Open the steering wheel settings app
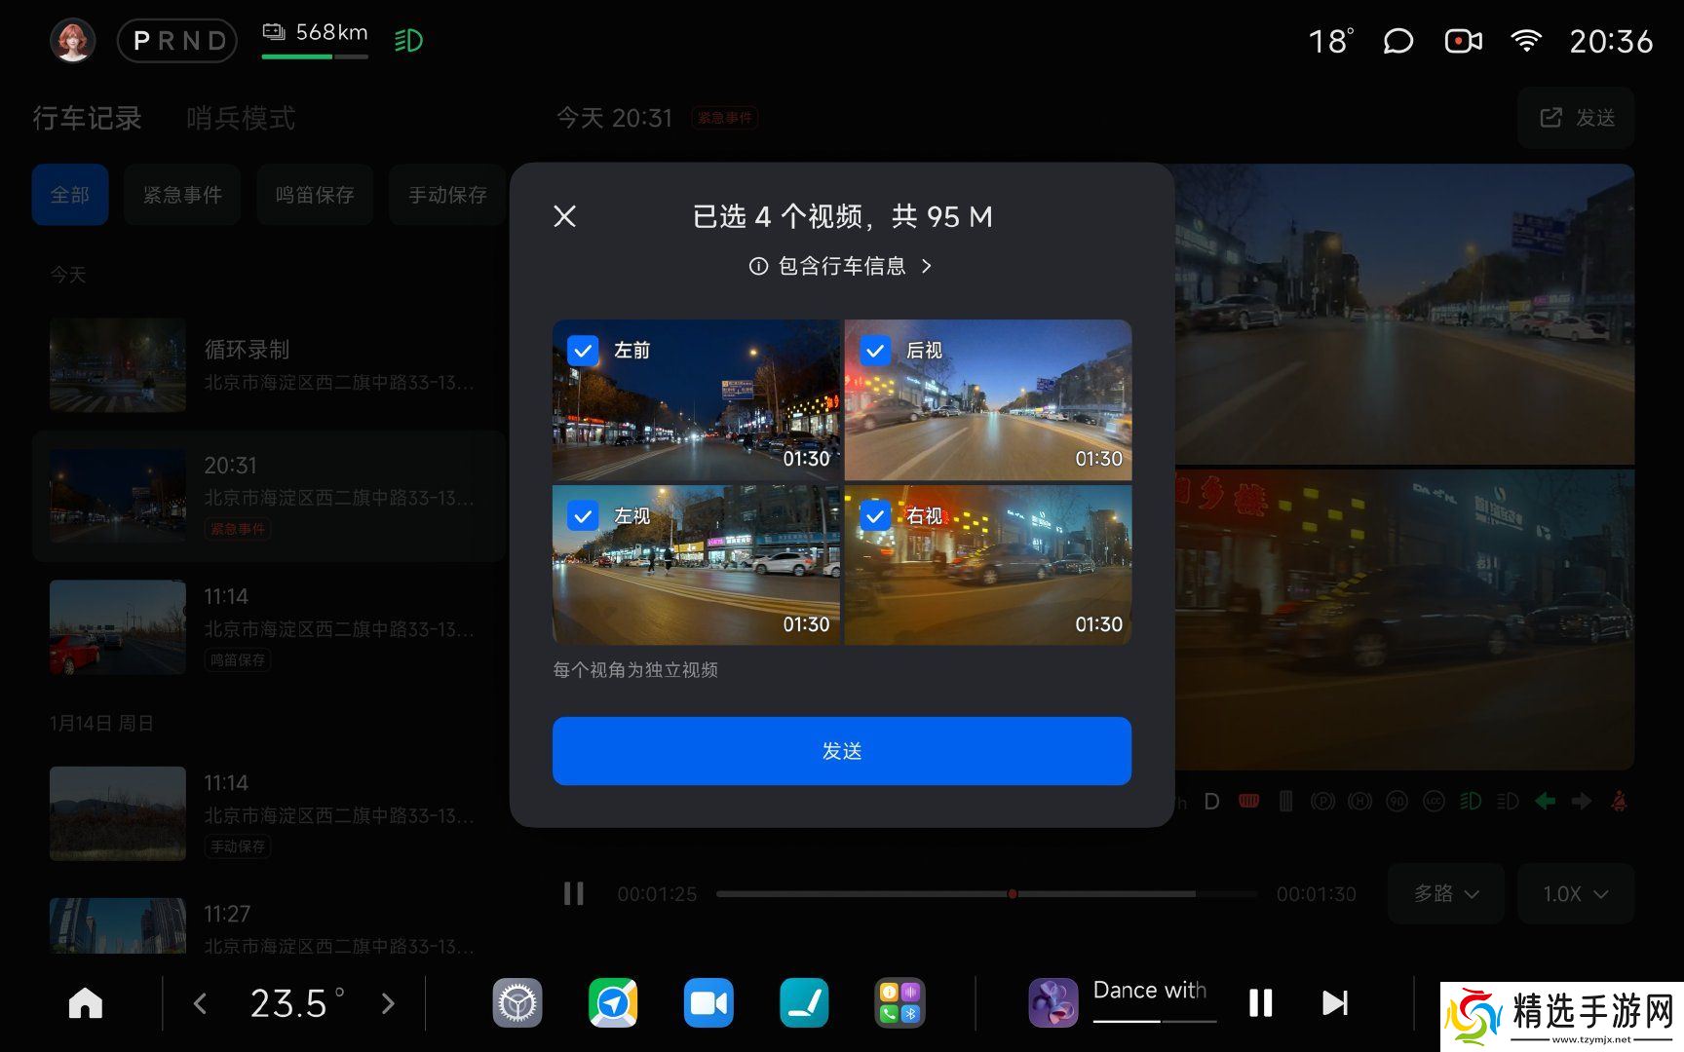 tap(517, 1002)
